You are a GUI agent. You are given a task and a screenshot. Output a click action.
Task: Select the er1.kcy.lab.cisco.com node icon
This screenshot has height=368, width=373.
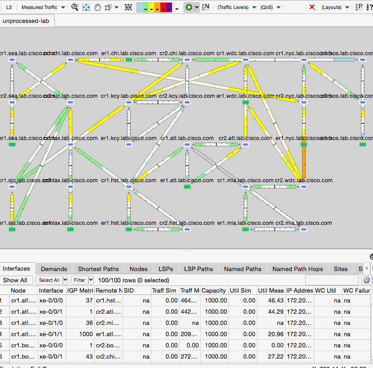(x=129, y=145)
